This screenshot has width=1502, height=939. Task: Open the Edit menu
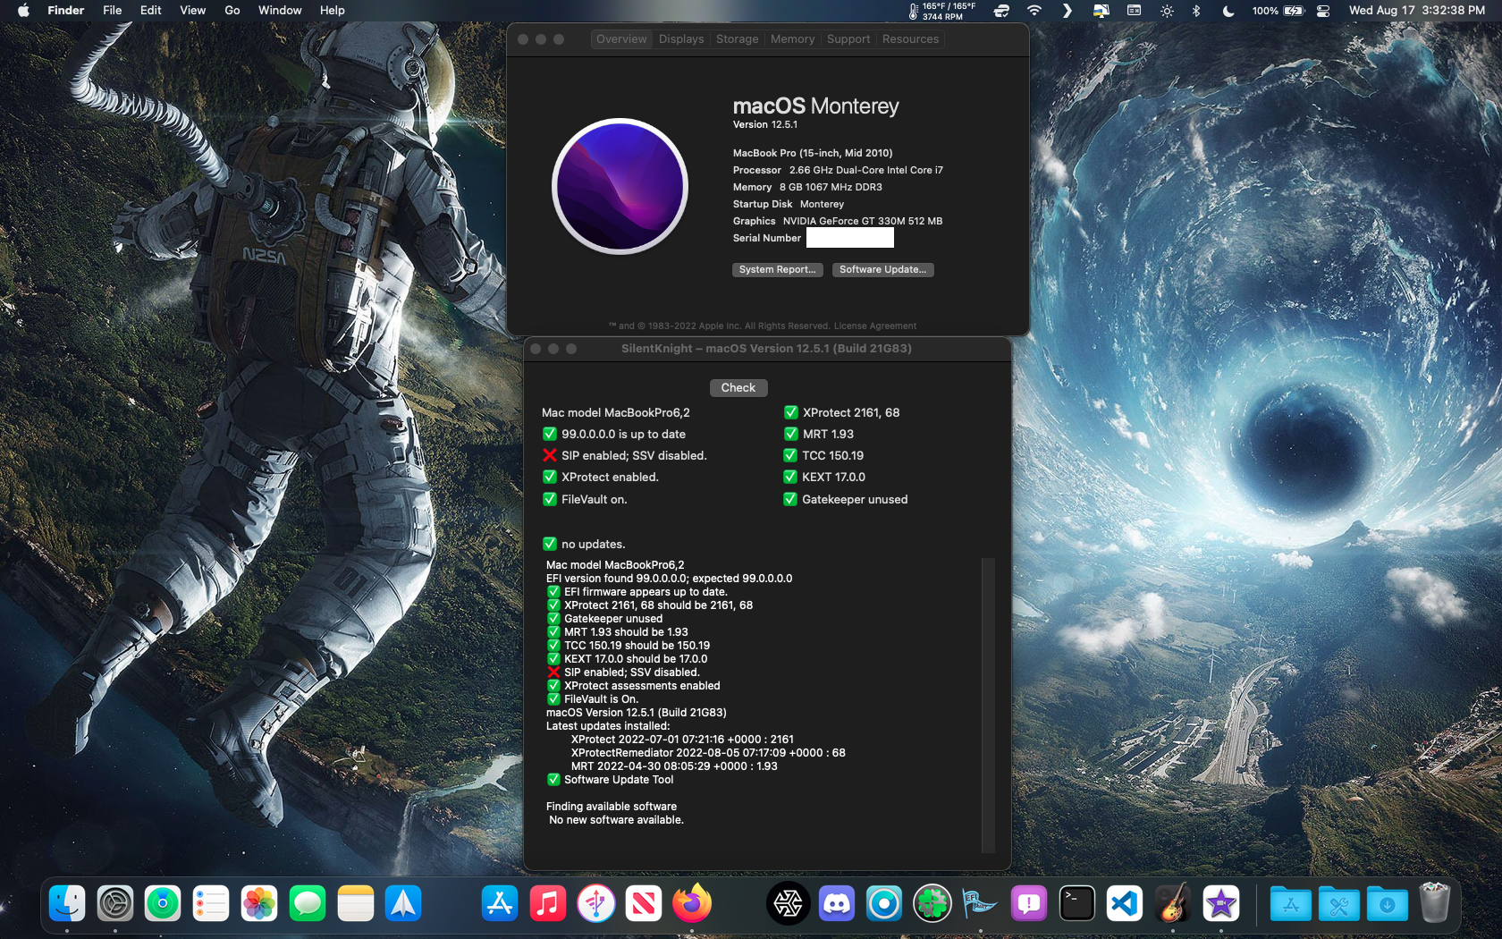click(151, 11)
